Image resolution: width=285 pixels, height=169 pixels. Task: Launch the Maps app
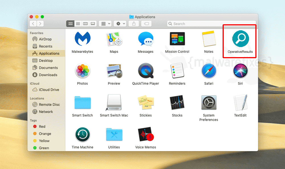(x=114, y=39)
